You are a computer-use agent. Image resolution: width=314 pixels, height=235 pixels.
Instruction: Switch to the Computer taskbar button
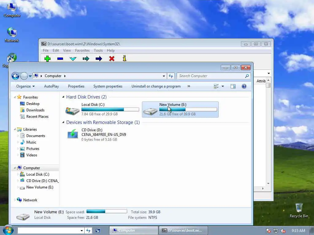tap(134, 230)
